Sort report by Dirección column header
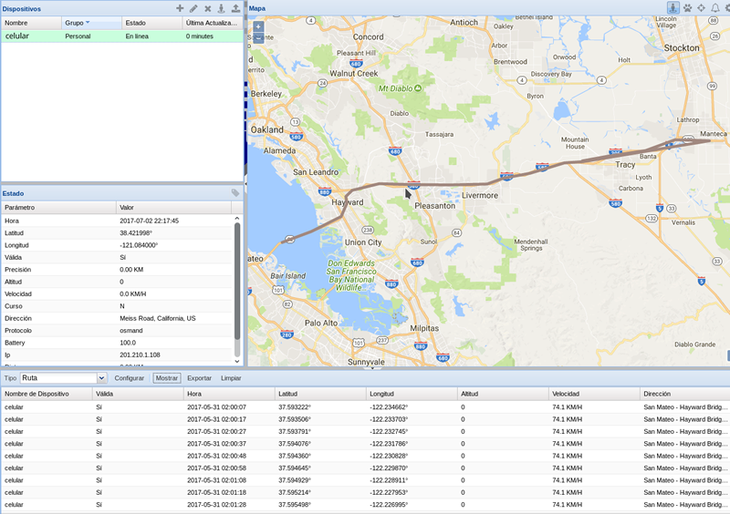Image resolution: width=730 pixels, height=514 pixels. coord(685,394)
